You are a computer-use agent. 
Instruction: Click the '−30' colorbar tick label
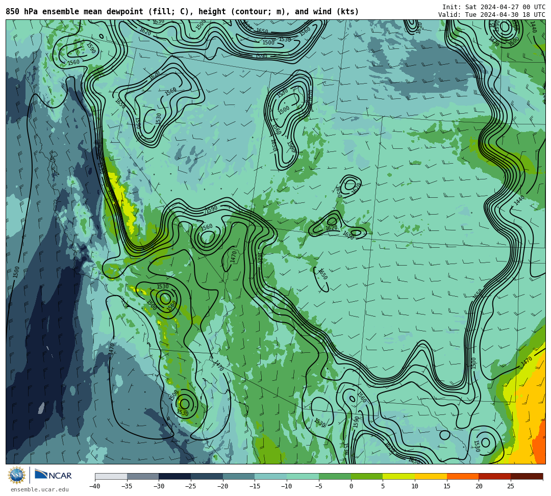click(159, 486)
